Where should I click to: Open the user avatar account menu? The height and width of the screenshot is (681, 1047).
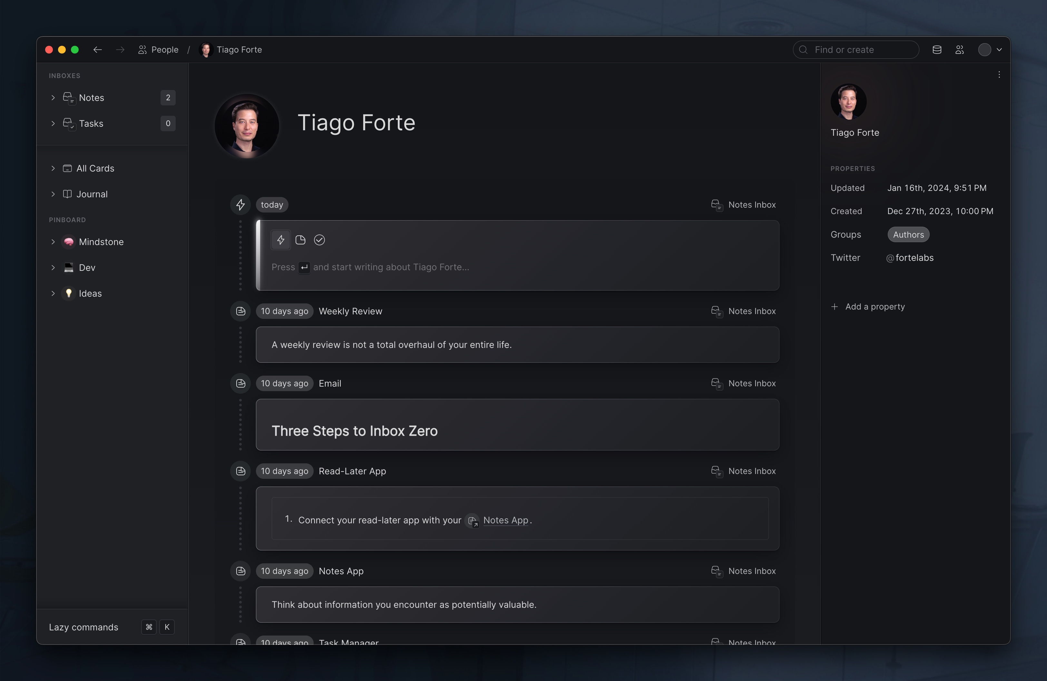(990, 50)
